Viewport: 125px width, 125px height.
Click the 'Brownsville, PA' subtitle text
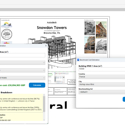52,33
